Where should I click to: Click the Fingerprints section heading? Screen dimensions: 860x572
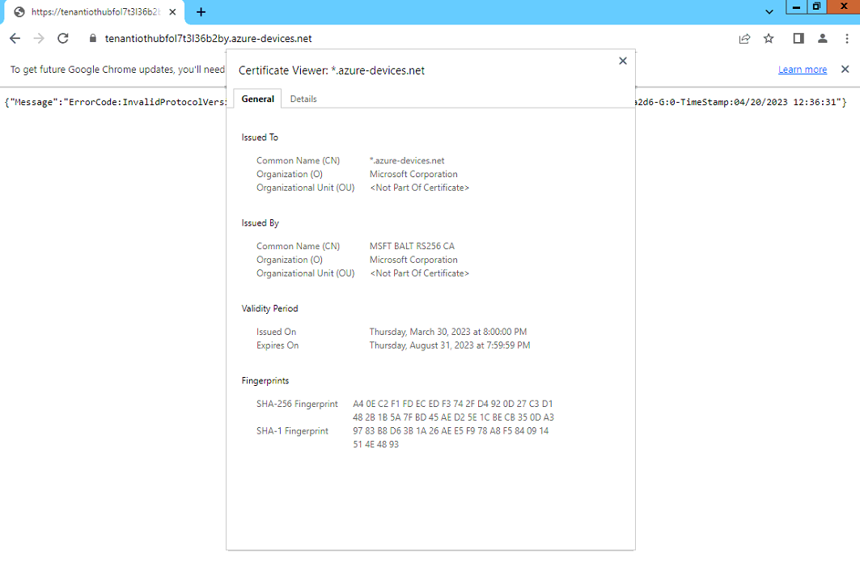265,380
